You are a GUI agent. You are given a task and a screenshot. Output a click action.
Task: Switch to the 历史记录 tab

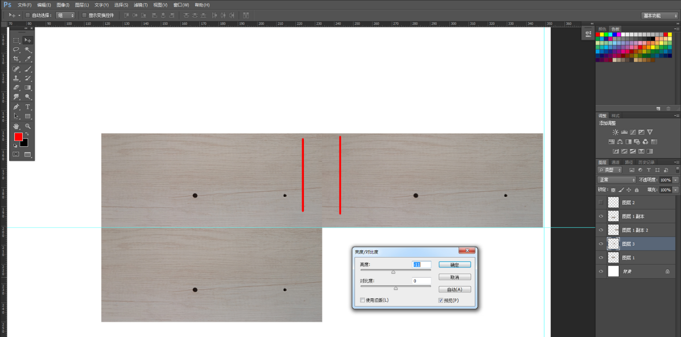(x=646, y=162)
